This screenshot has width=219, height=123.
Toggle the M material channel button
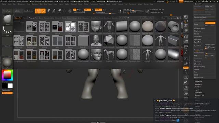click(92, 10)
